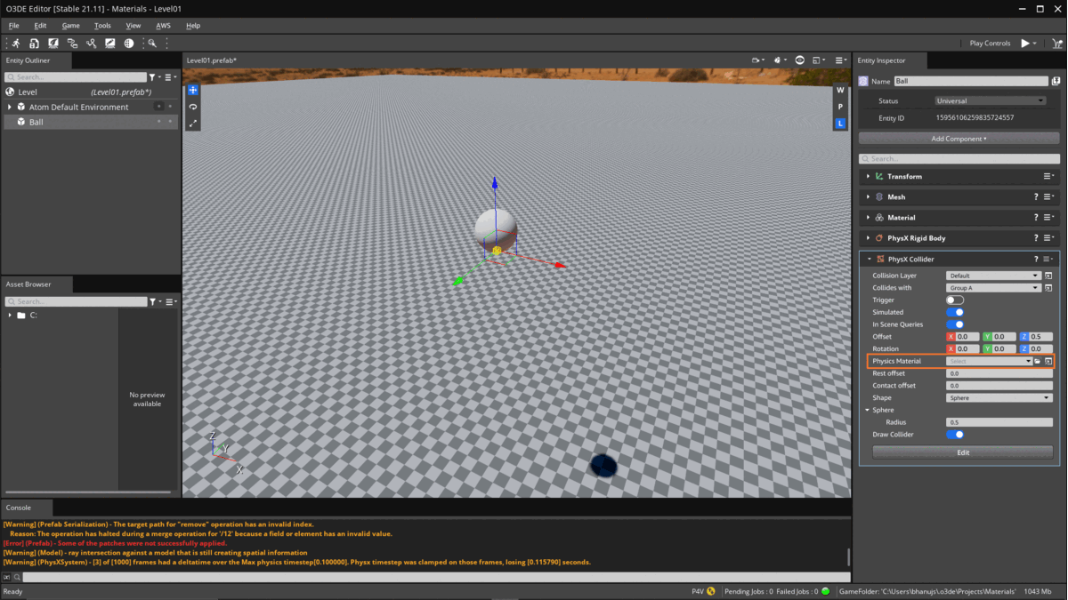Open Collision Layer configuration icon

click(1048, 276)
